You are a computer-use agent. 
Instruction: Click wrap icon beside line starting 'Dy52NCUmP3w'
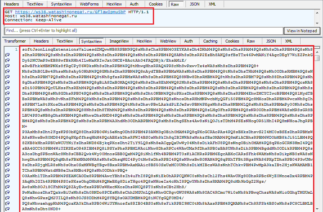[7, 60]
